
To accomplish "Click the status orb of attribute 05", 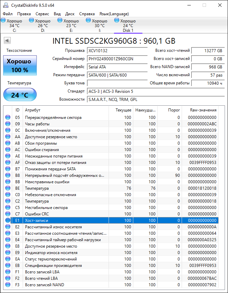I will coord(8,118).
